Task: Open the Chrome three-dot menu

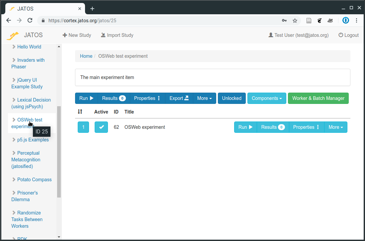Action: click(x=356, y=21)
